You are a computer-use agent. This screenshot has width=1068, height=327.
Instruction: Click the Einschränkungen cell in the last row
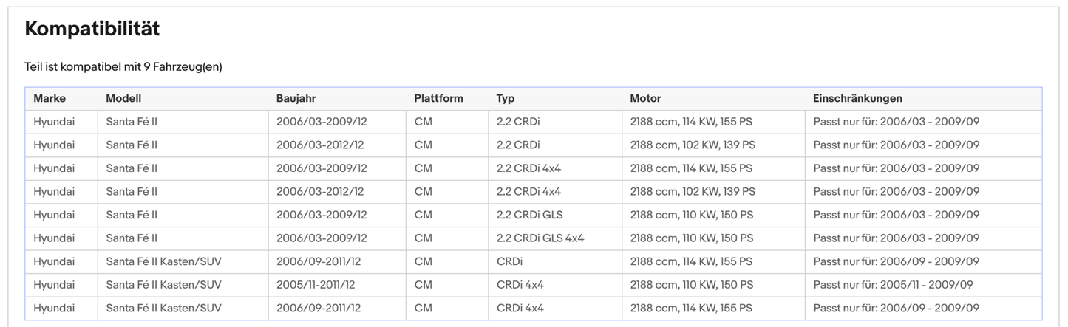tap(896, 308)
